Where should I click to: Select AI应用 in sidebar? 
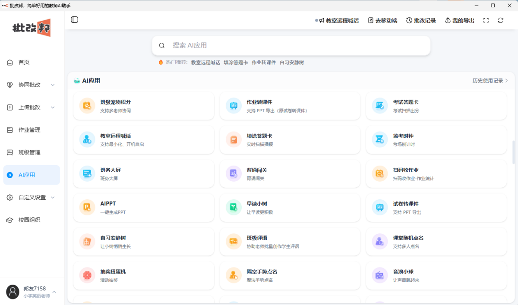click(32, 175)
